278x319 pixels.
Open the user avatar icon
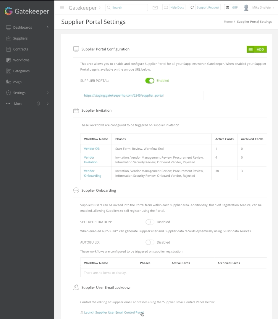[246, 7]
